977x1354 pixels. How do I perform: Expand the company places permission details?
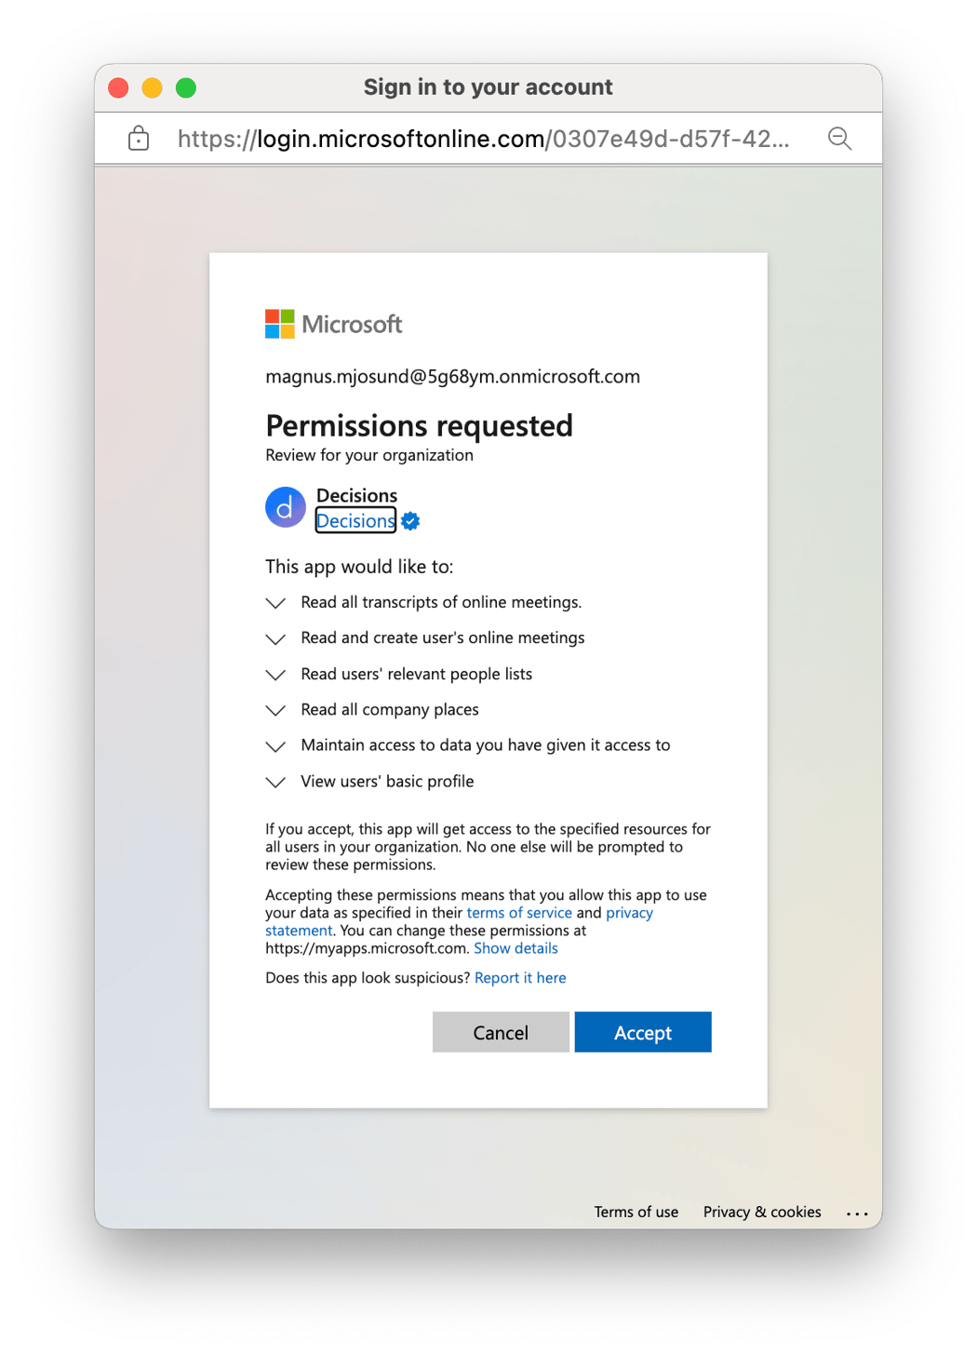[274, 710]
